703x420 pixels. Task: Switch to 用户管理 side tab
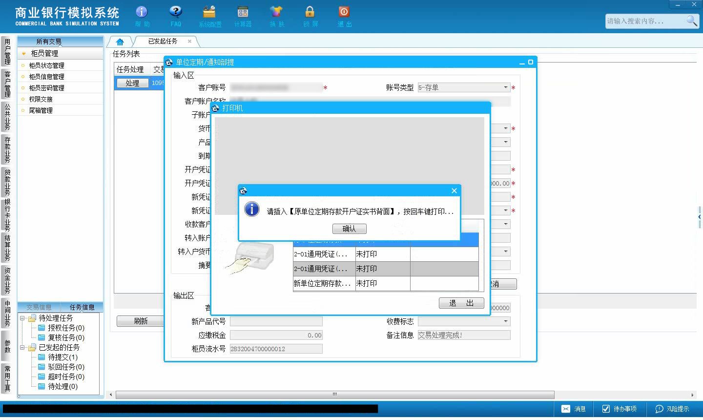point(7,52)
